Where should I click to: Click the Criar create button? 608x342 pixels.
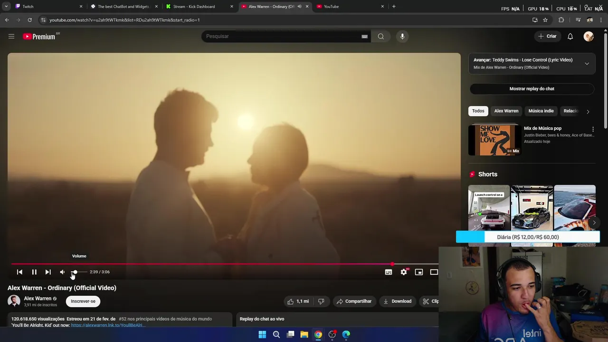coord(547,36)
